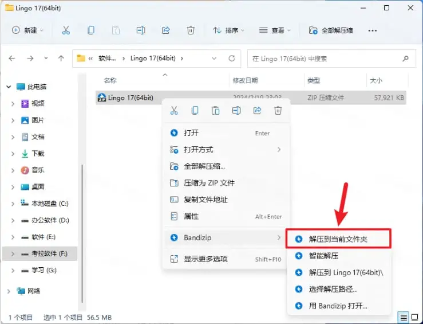Open the 查看 (View) dropdown
This screenshot has height=324, width=423.
(x=275, y=30)
